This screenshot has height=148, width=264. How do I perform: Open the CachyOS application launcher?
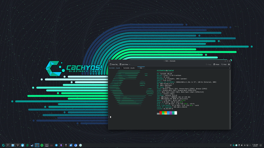point(3,145)
